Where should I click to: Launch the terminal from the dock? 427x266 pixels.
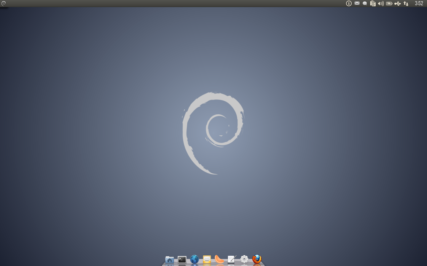tap(182, 259)
